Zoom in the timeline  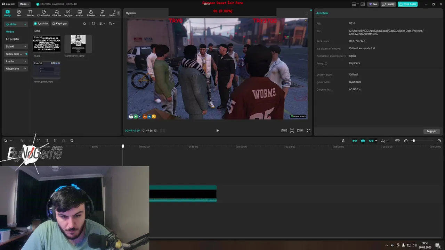439,141
